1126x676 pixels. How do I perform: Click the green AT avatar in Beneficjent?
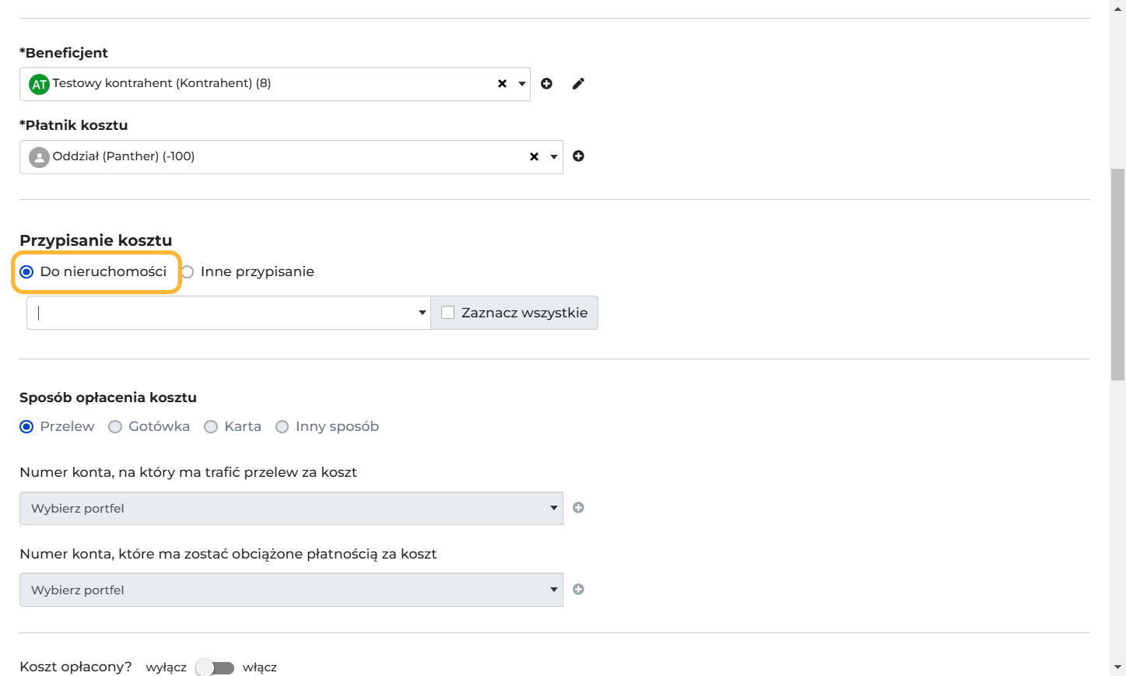pyautogui.click(x=39, y=84)
